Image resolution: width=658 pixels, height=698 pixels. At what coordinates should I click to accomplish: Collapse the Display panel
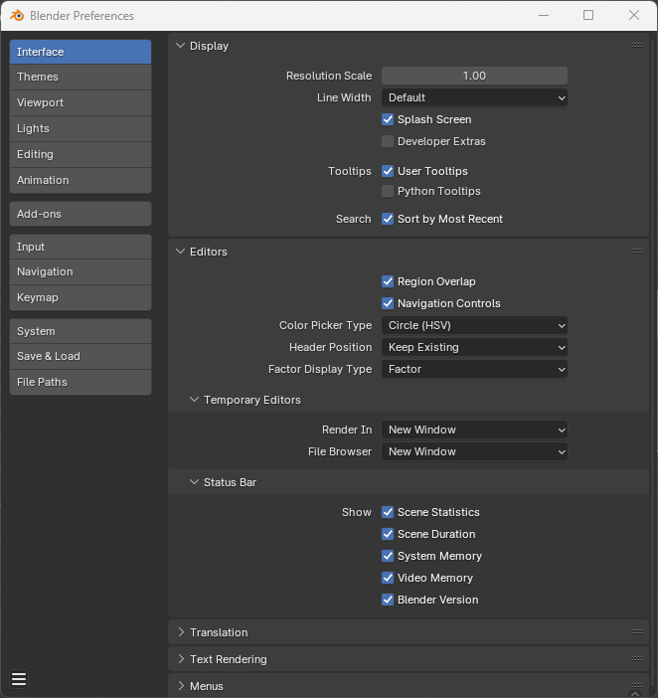pyautogui.click(x=180, y=46)
